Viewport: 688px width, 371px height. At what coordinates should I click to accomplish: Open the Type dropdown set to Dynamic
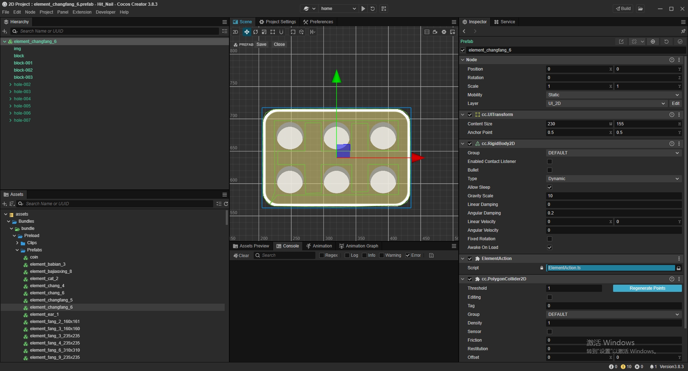pos(613,179)
